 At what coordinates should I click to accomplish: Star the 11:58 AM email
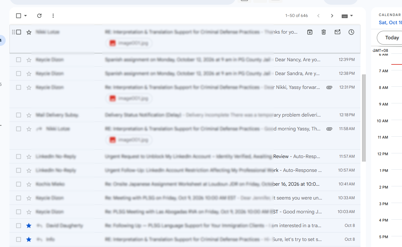click(29, 129)
